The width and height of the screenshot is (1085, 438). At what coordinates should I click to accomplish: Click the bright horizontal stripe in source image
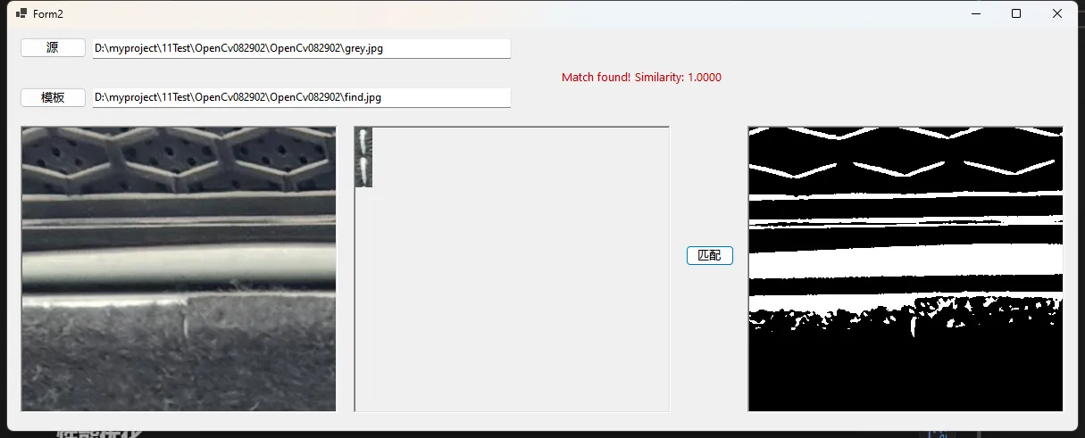coord(179,266)
